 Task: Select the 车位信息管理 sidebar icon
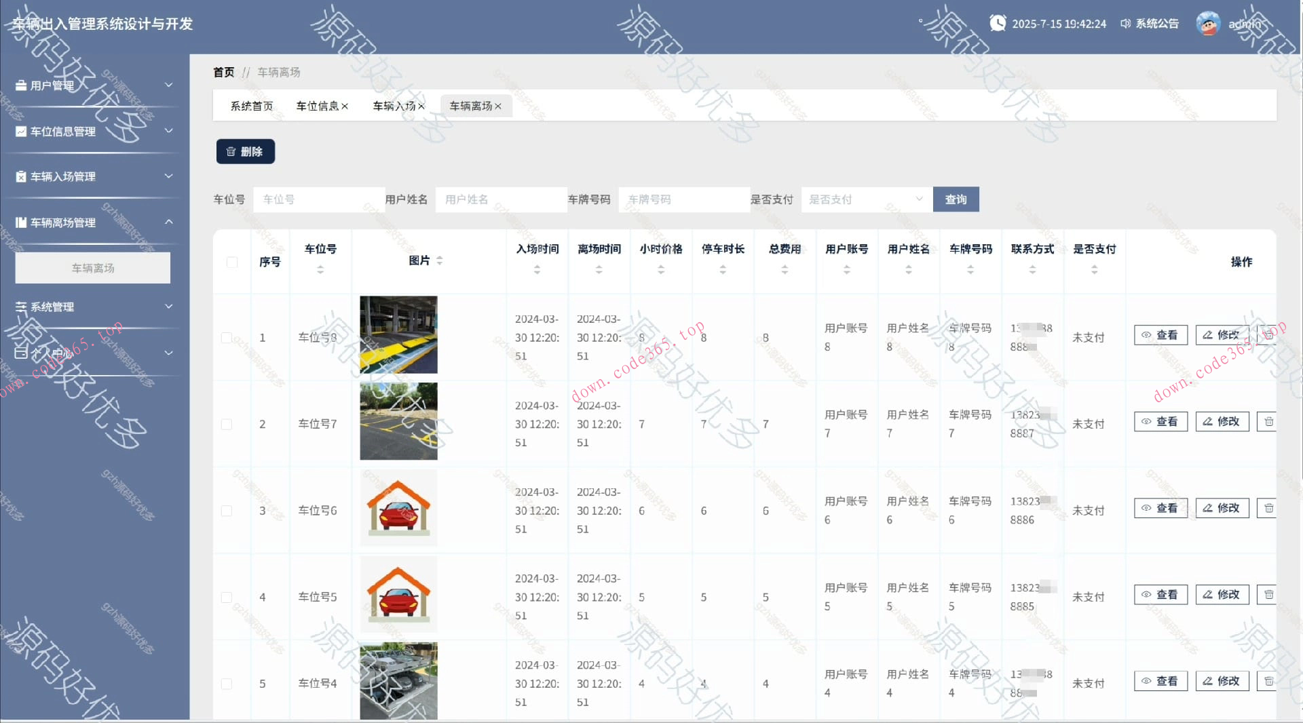[20, 131]
